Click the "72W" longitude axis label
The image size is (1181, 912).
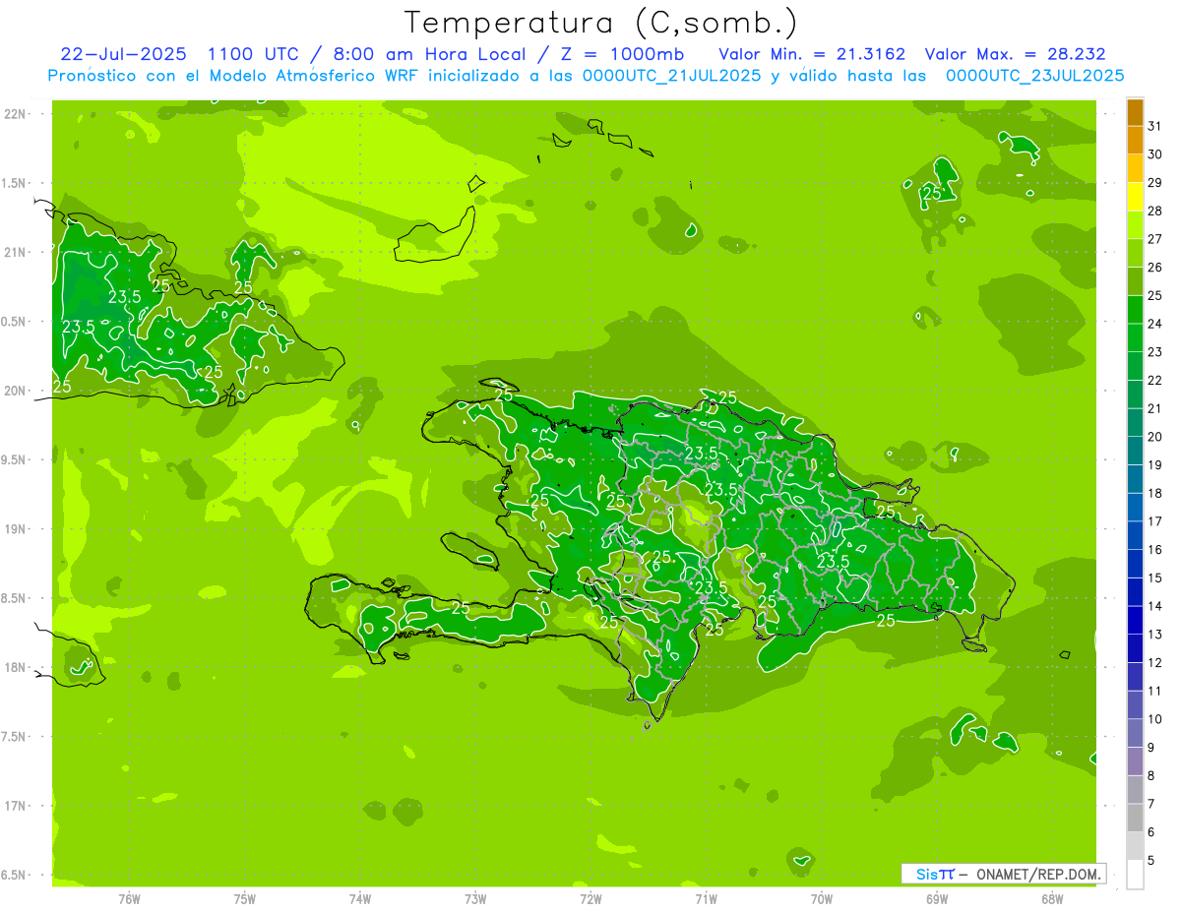(590, 898)
